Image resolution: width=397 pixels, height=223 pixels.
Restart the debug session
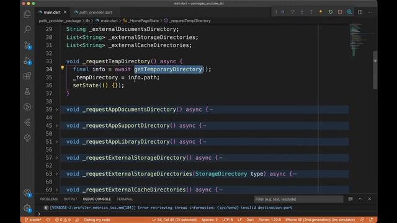point(330,12)
